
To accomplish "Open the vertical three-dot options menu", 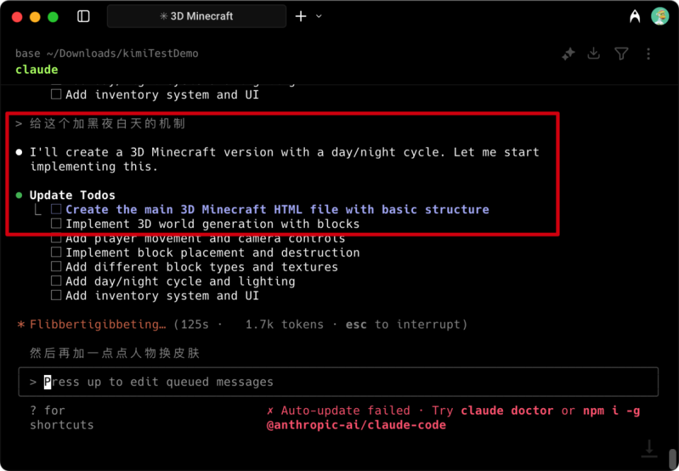I will 648,54.
